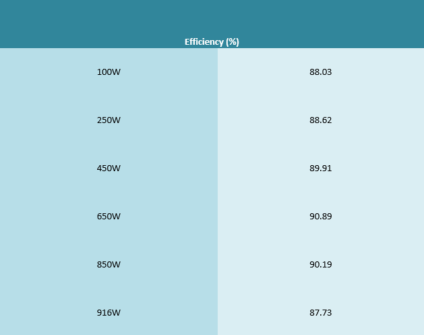Select the 100W load cell

[x=109, y=72]
